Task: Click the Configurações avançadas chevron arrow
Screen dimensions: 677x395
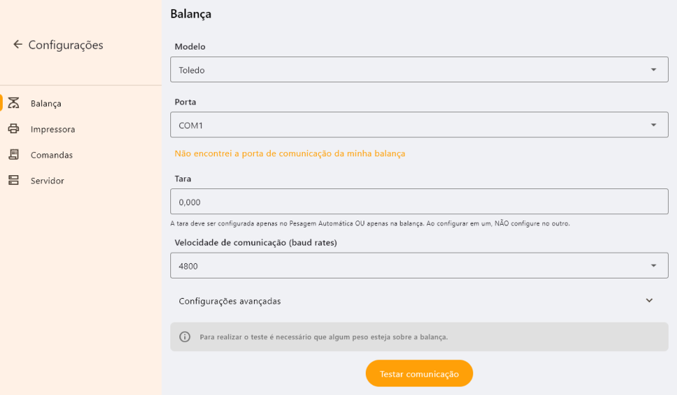Action: (649, 301)
